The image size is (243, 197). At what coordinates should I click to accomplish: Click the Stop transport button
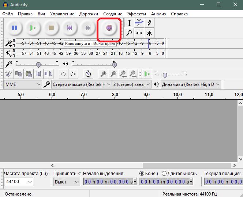pyautogui.click(x=51, y=28)
